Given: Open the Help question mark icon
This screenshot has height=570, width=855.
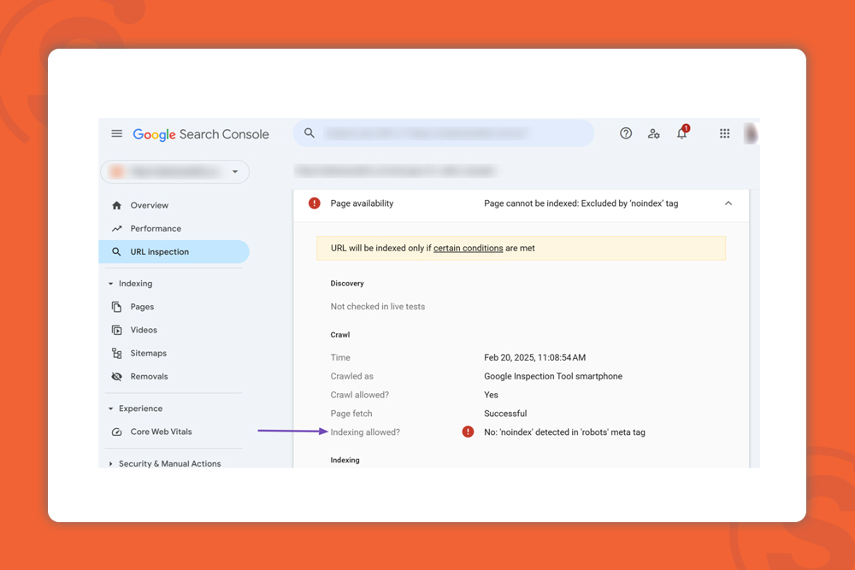Looking at the screenshot, I should tap(626, 133).
